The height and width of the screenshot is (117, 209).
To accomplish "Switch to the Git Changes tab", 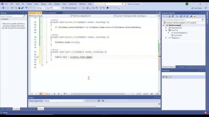I will pyautogui.click(x=181, y=67).
